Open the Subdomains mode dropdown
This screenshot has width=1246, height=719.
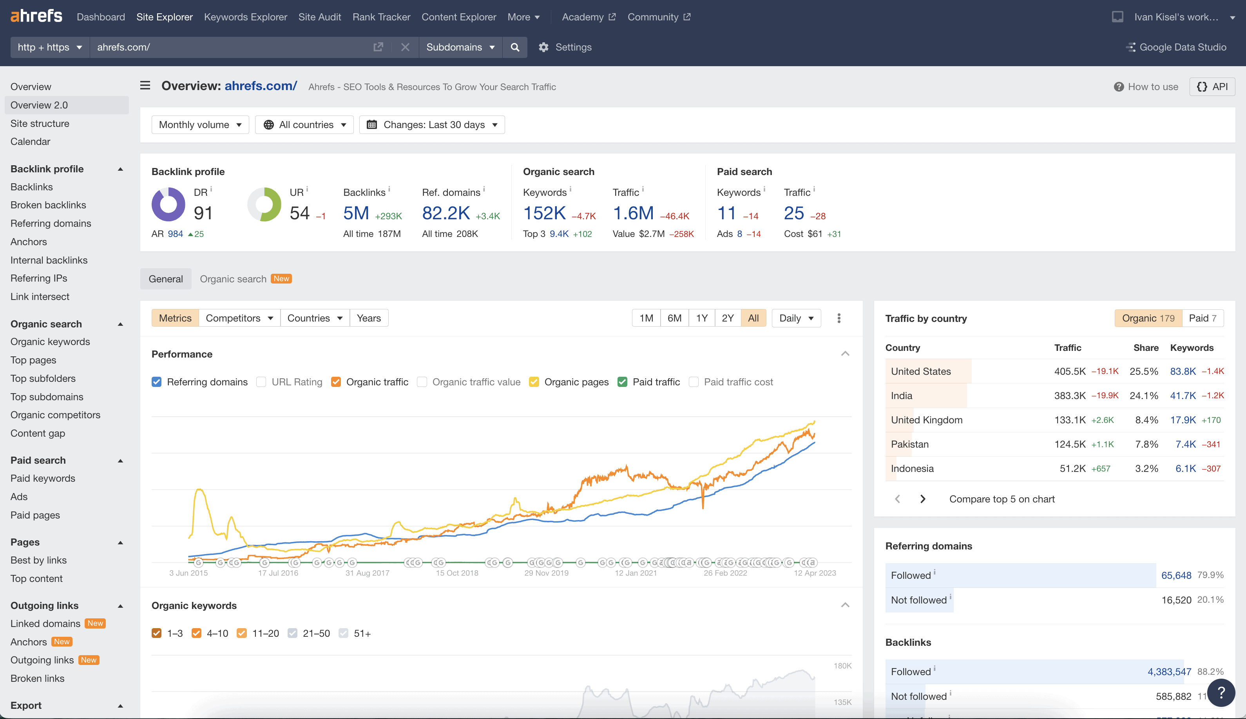(460, 47)
